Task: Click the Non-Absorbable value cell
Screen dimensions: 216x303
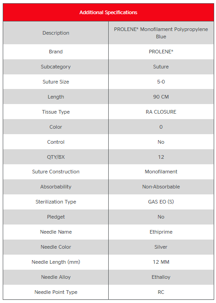Action: pos(161,187)
